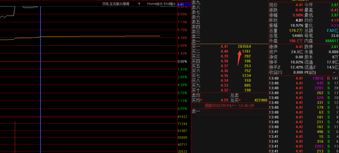Click the question mark help icon

pyautogui.click(x=139, y=4)
